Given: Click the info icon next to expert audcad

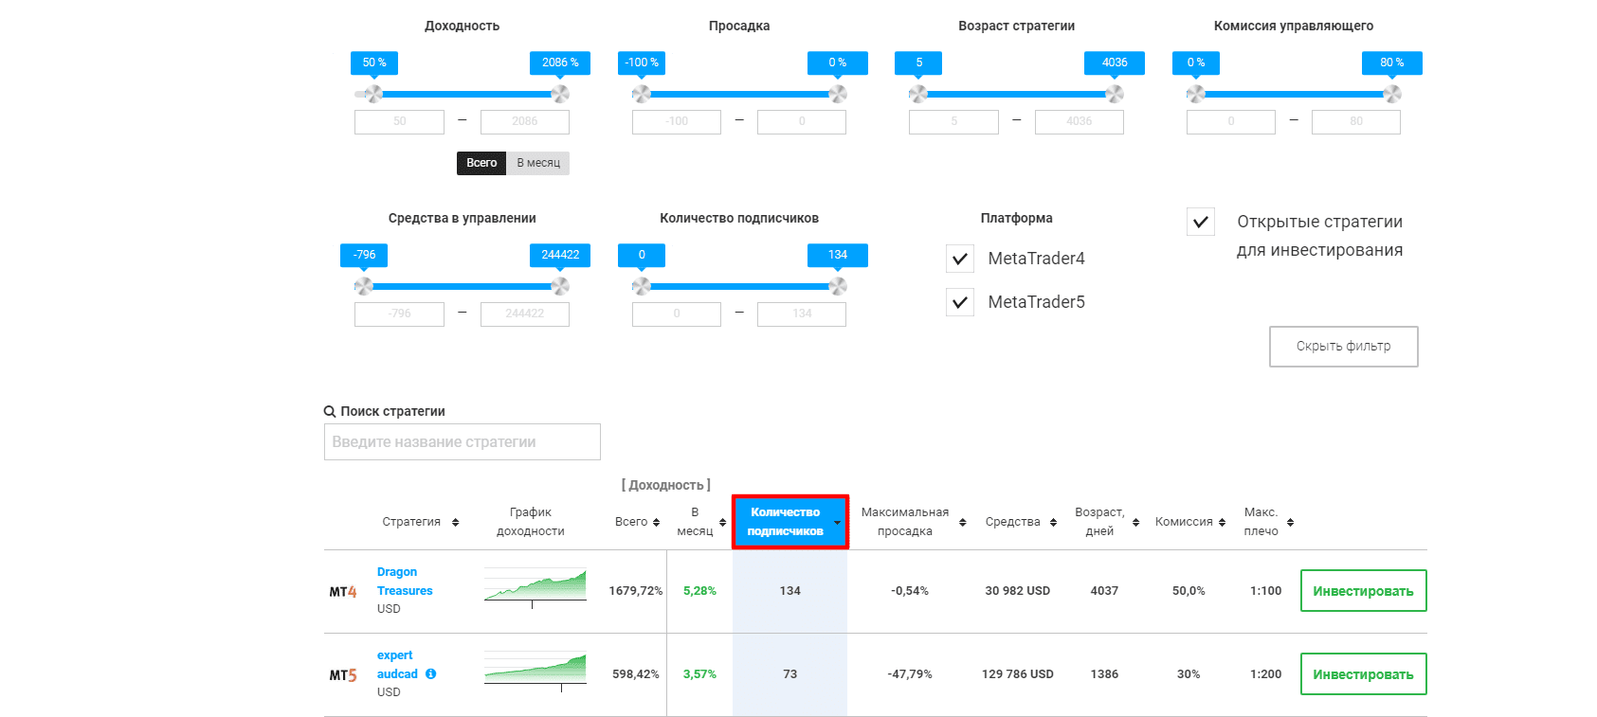Looking at the screenshot, I should pyautogui.click(x=431, y=674).
